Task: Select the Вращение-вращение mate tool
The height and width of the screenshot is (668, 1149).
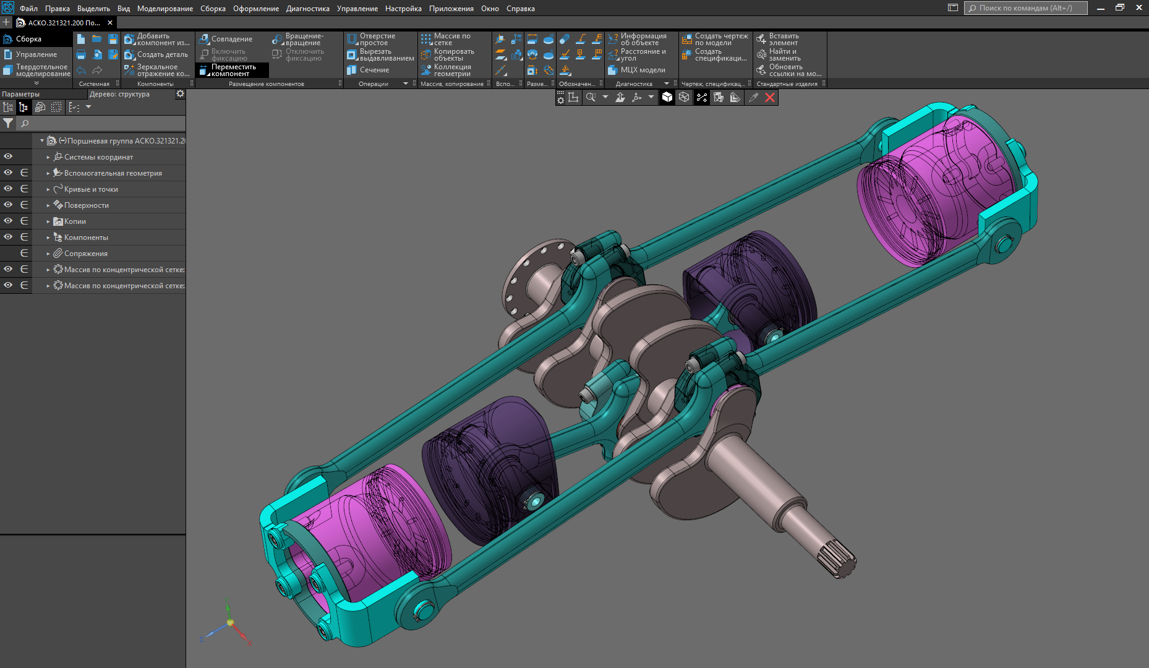Action: point(298,39)
